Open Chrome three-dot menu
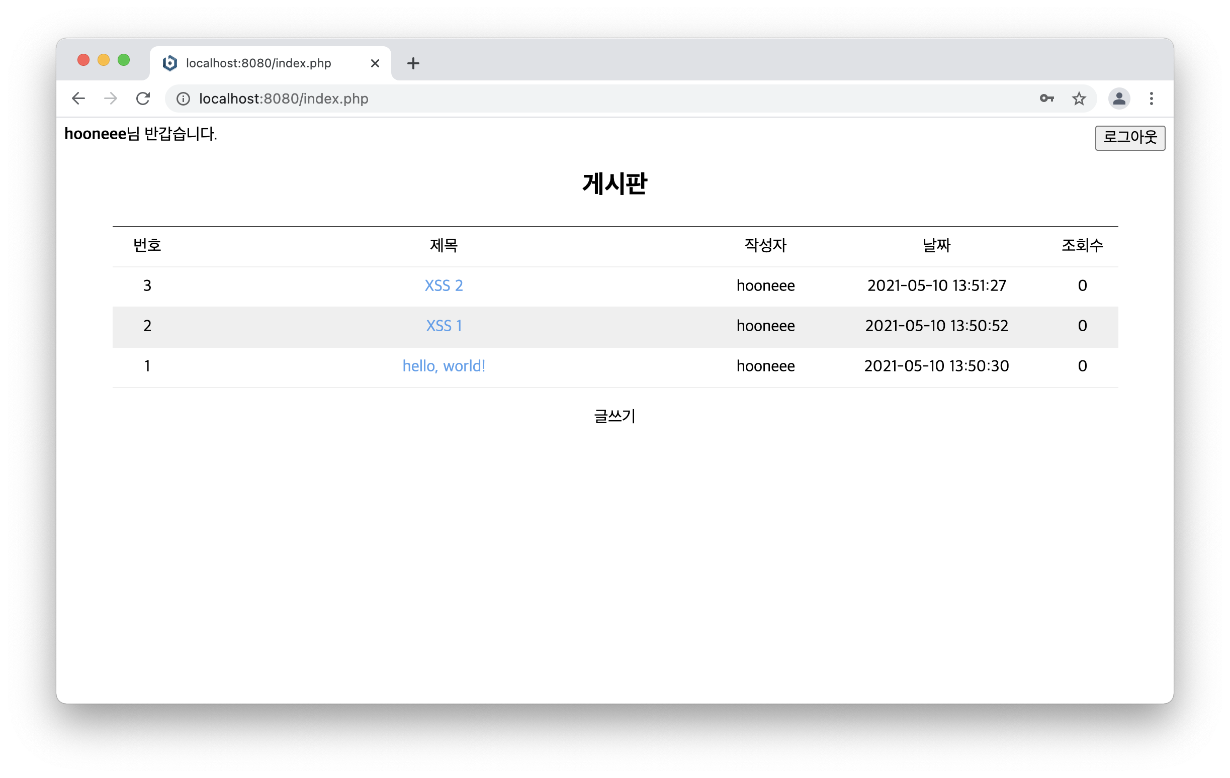The height and width of the screenshot is (778, 1230). (1152, 99)
